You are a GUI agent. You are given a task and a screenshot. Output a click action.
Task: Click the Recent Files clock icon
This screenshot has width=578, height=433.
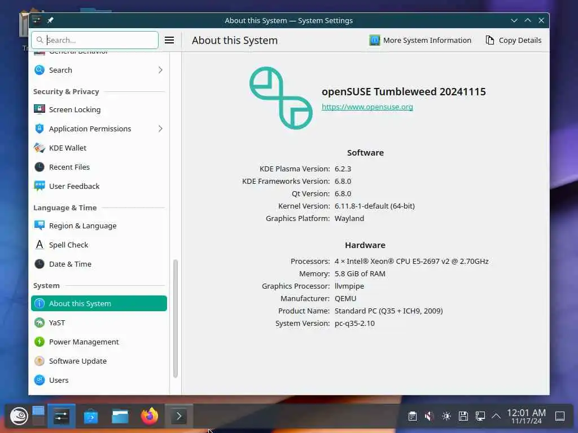click(x=40, y=167)
